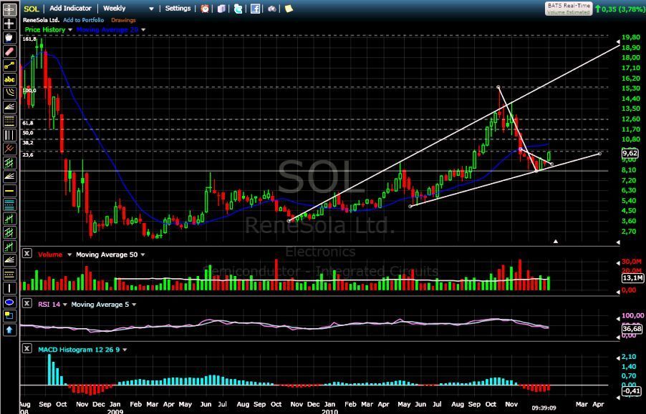Open the yellow sticky note icon
This screenshot has width=646, height=414.
point(289,9)
